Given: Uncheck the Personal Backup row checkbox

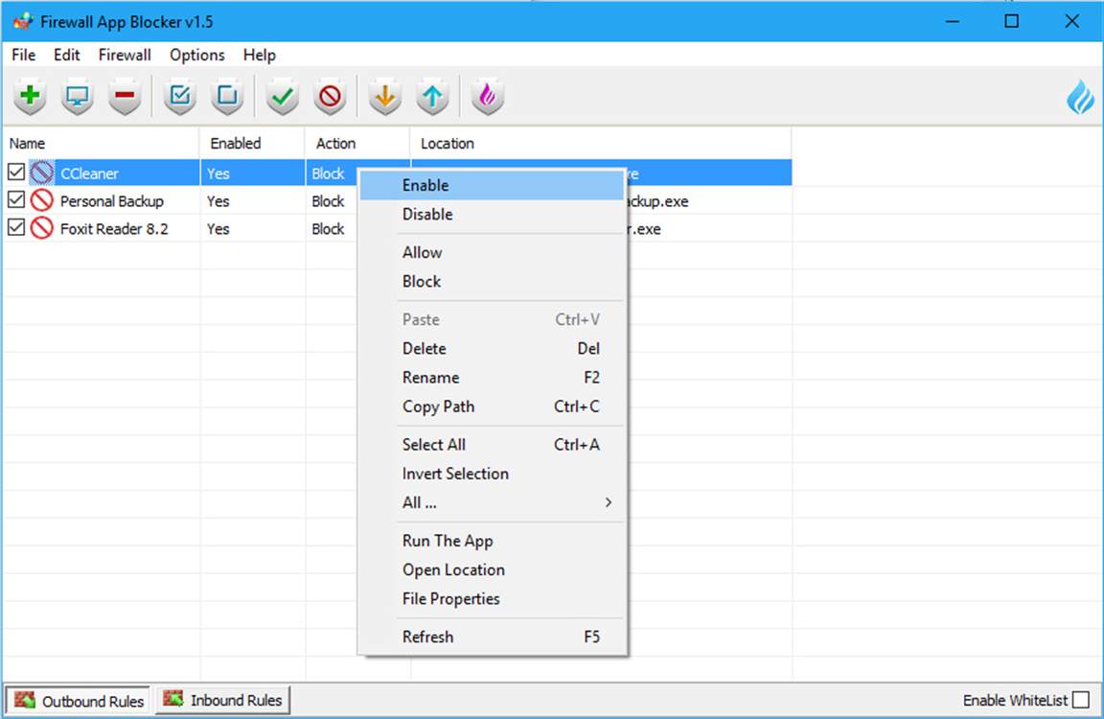Looking at the screenshot, I should coord(16,200).
